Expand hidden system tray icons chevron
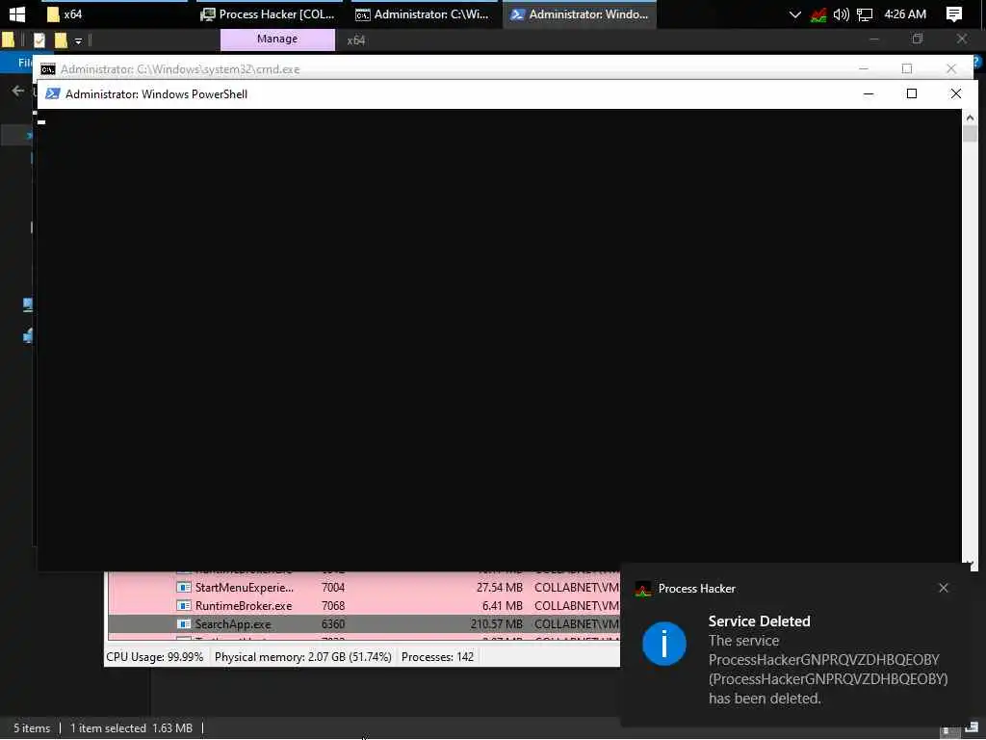The height and width of the screenshot is (740, 986). coord(794,14)
